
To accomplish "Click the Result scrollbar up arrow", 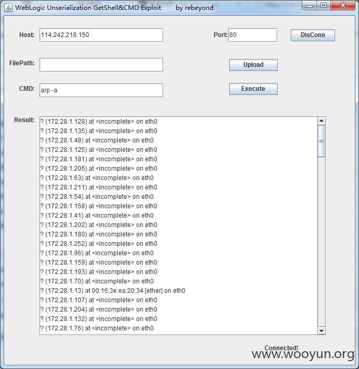I will 321,121.
